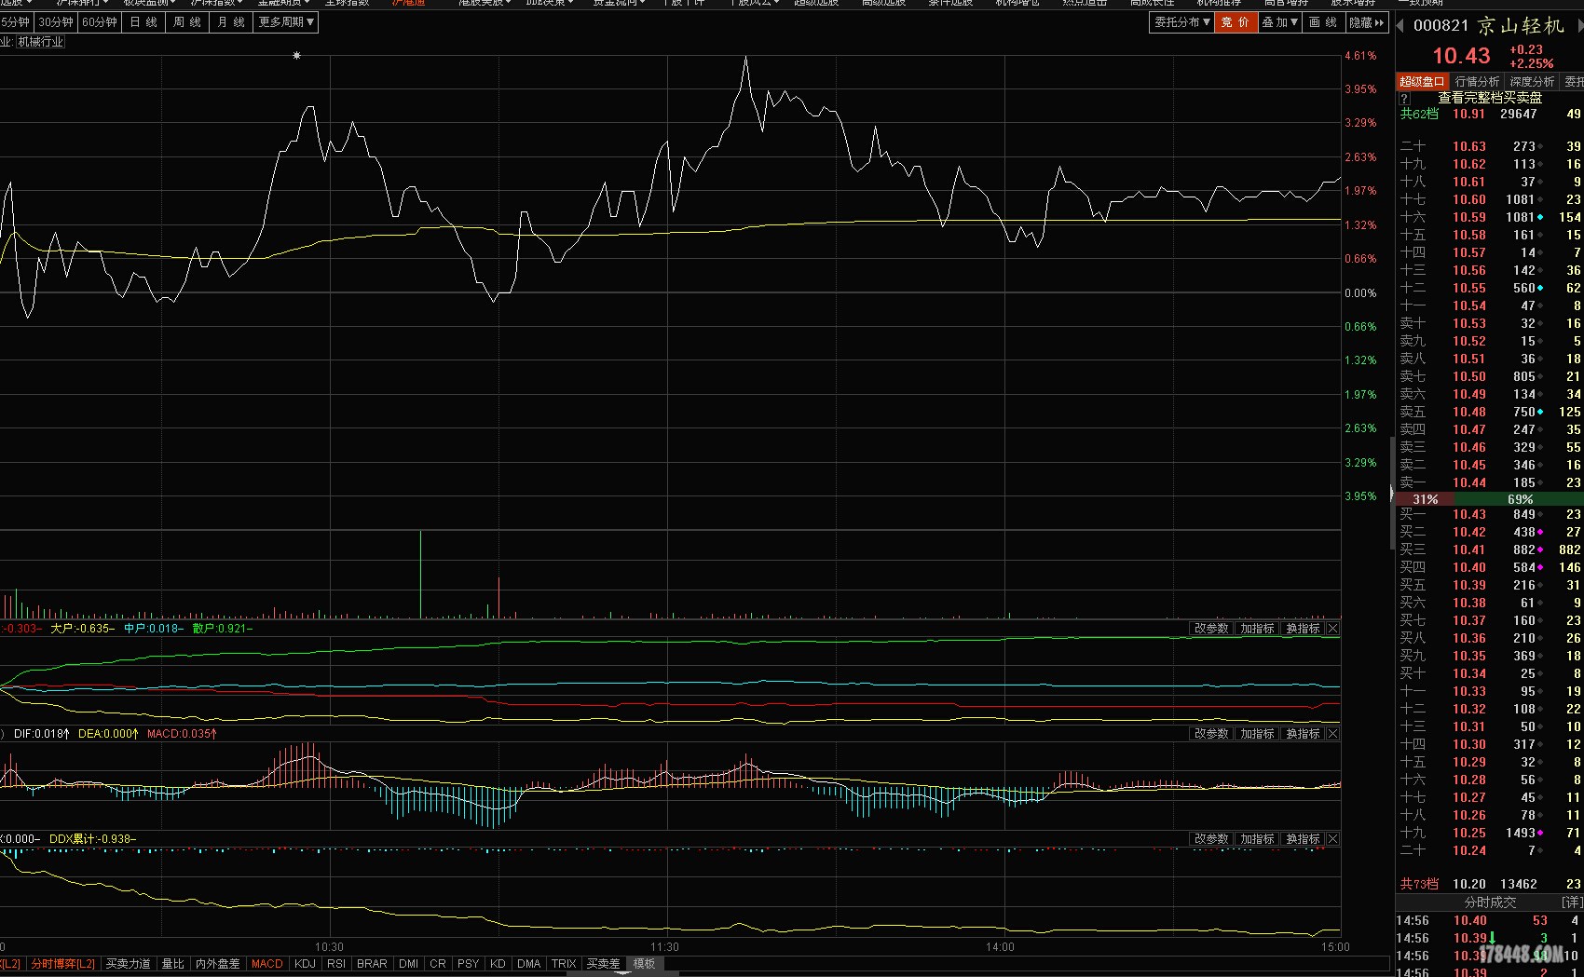Select the BRAR indicator tab
Viewport: 1584px width, 977px height.
click(x=372, y=964)
